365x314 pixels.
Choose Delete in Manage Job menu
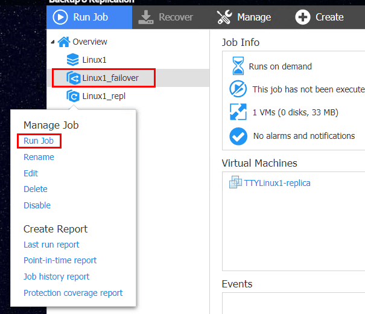pos(36,189)
